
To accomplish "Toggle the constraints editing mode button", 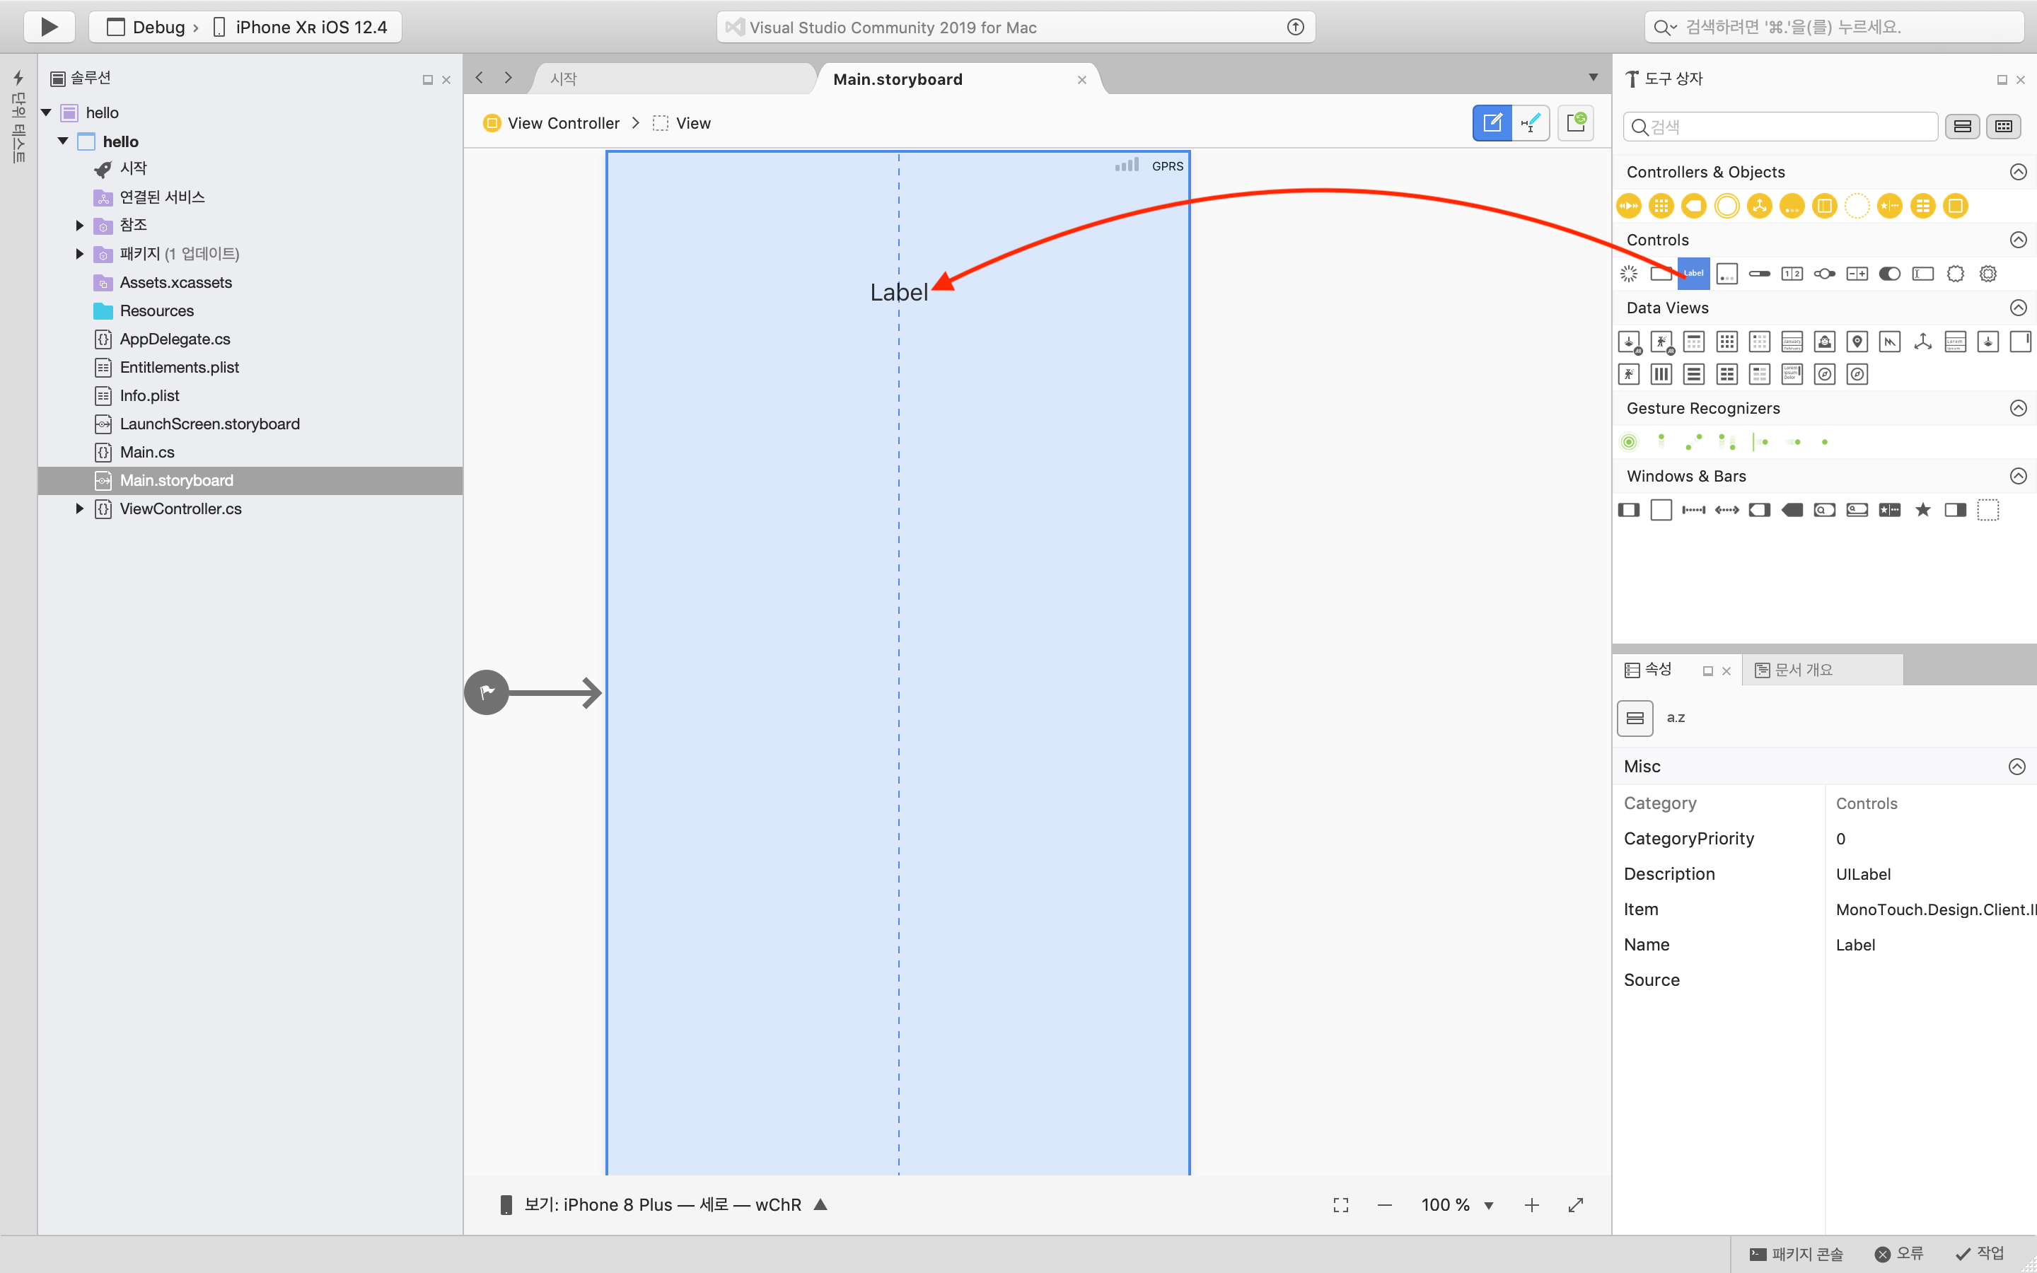I will tap(1531, 123).
